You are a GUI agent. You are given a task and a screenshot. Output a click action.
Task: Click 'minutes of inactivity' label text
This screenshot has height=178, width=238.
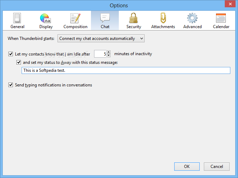tap(133, 54)
